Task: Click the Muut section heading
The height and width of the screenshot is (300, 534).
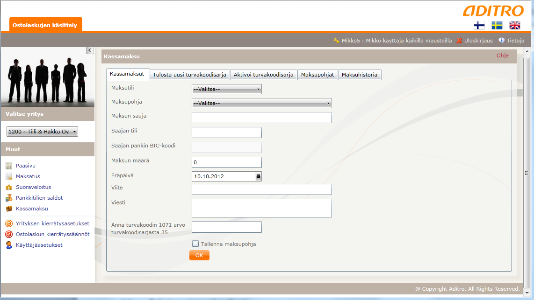Action: (13, 149)
